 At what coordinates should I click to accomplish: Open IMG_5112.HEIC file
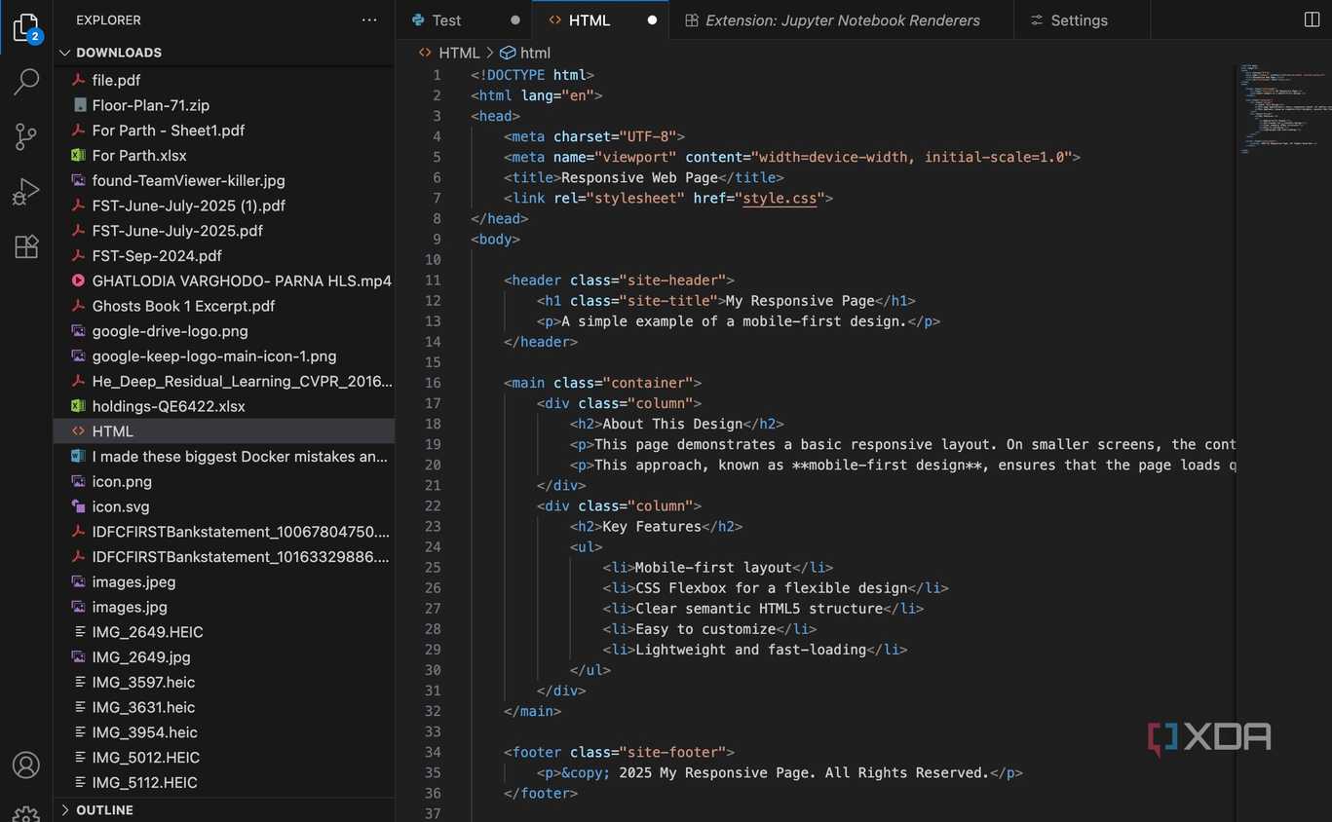tap(224, 783)
